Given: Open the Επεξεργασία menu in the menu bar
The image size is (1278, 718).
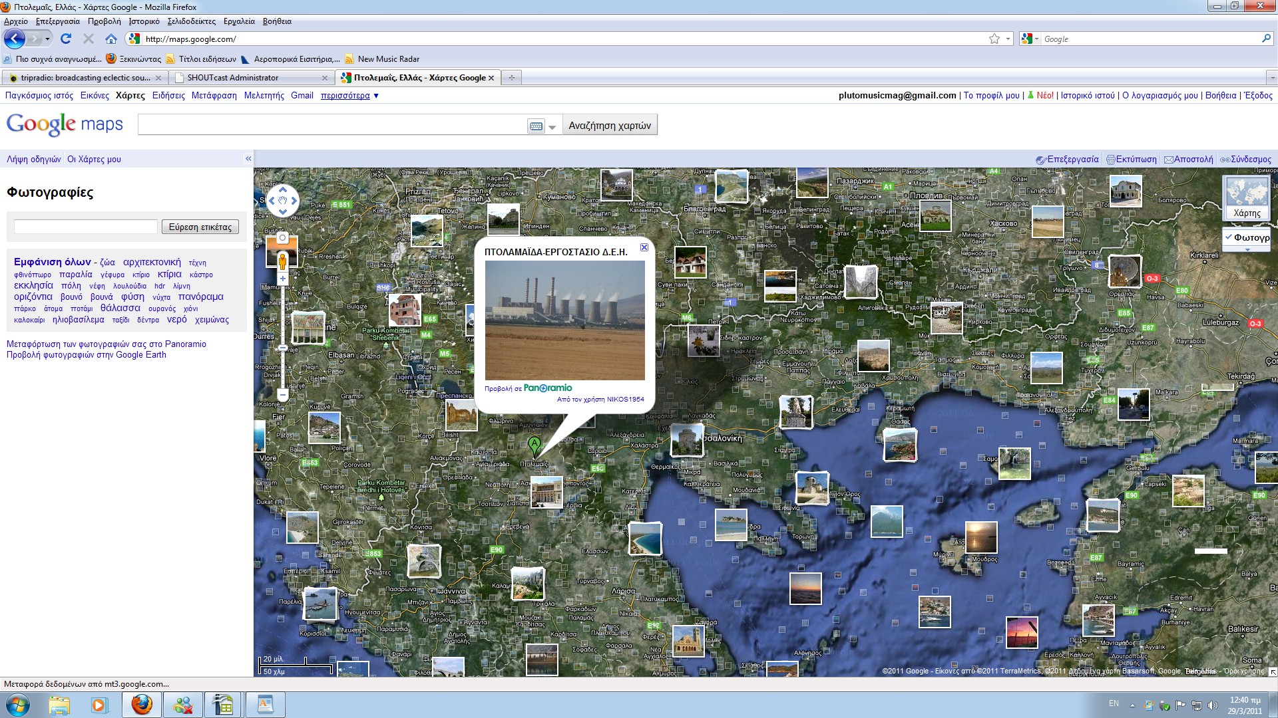Looking at the screenshot, I should [58, 21].
